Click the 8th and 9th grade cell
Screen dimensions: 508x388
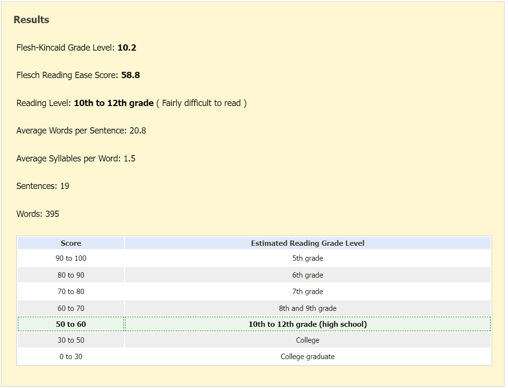click(x=307, y=308)
